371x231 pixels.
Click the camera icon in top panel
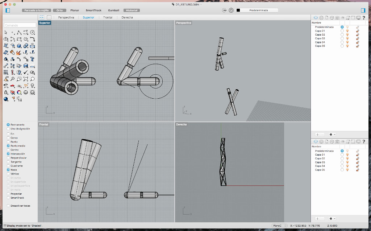tap(337, 17)
